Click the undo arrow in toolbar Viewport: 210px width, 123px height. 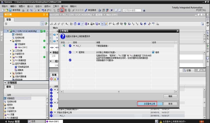click(43, 10)
